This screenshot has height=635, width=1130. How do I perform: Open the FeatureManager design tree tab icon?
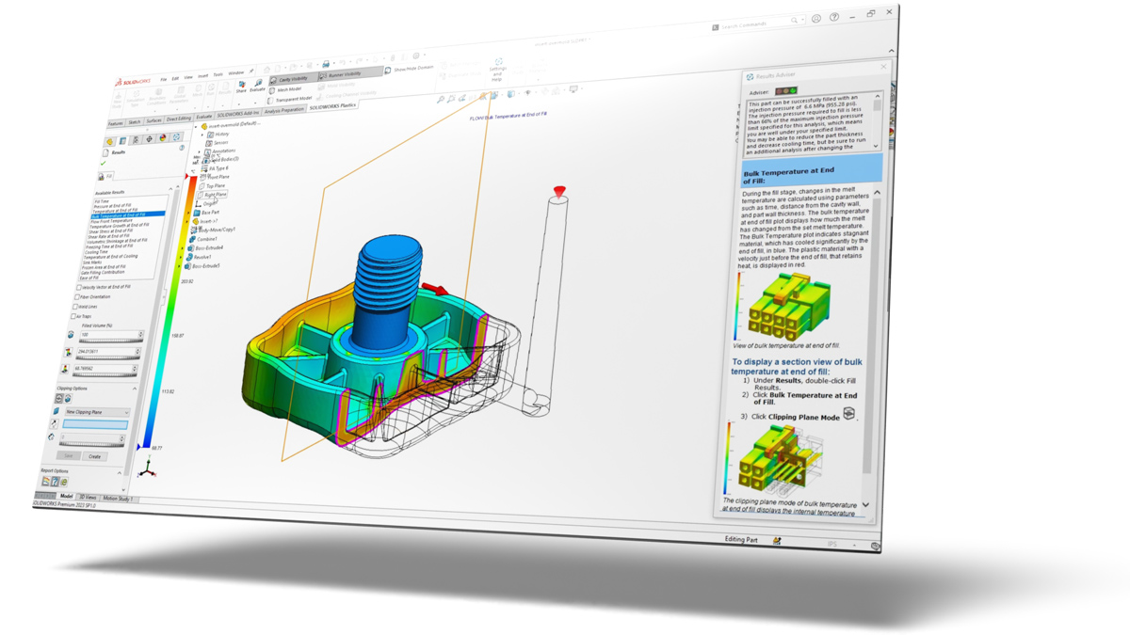point(110,141)
